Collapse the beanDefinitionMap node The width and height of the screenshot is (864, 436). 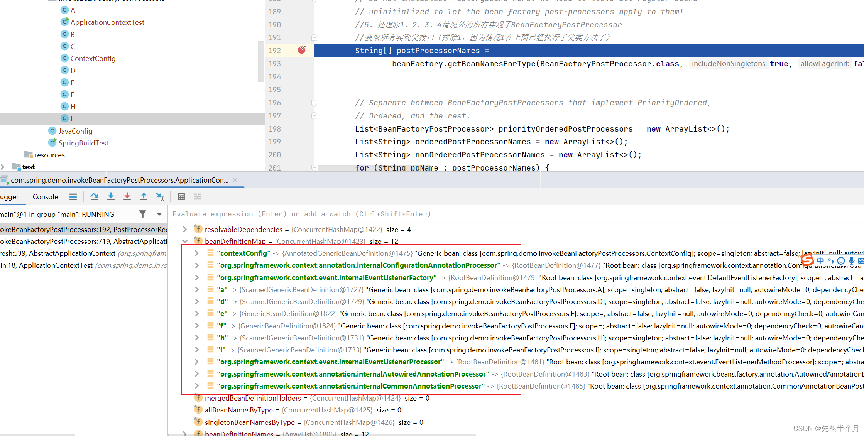pos(185,241)
